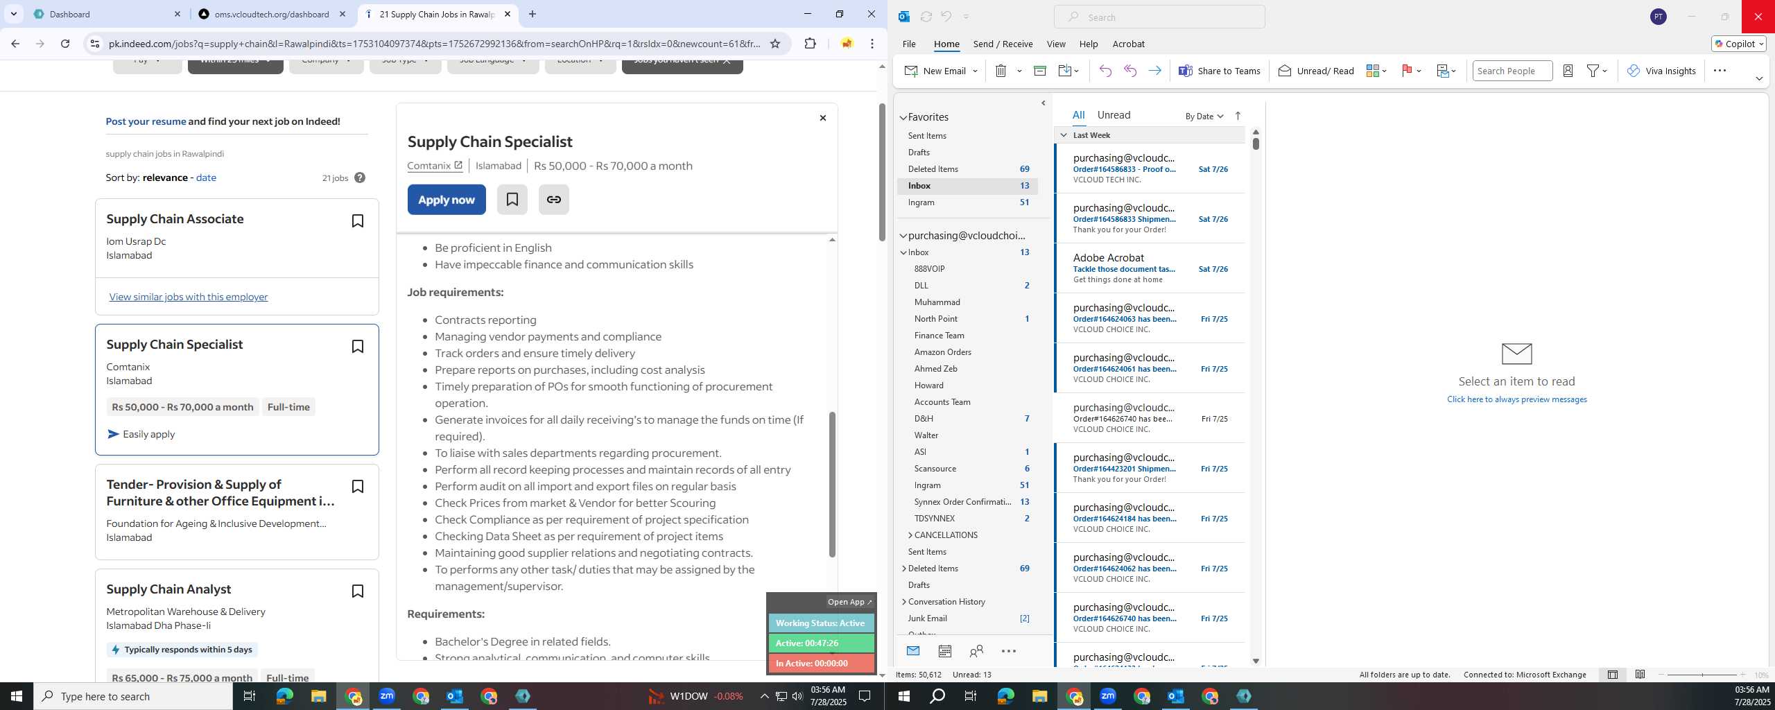The image size is (1775, 710).
Task: Collapse the Last Week message group
Action: click(x=1064, y=135)
